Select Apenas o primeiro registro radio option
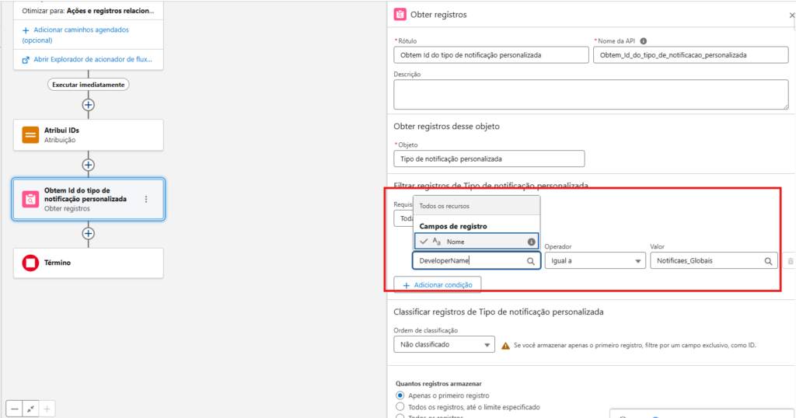This screenshot has width=796, height=418. [x=400, y=395]
